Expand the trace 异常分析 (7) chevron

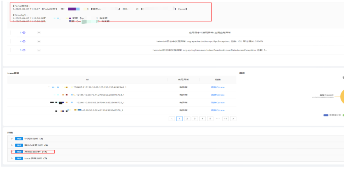(x=12, y=158)
